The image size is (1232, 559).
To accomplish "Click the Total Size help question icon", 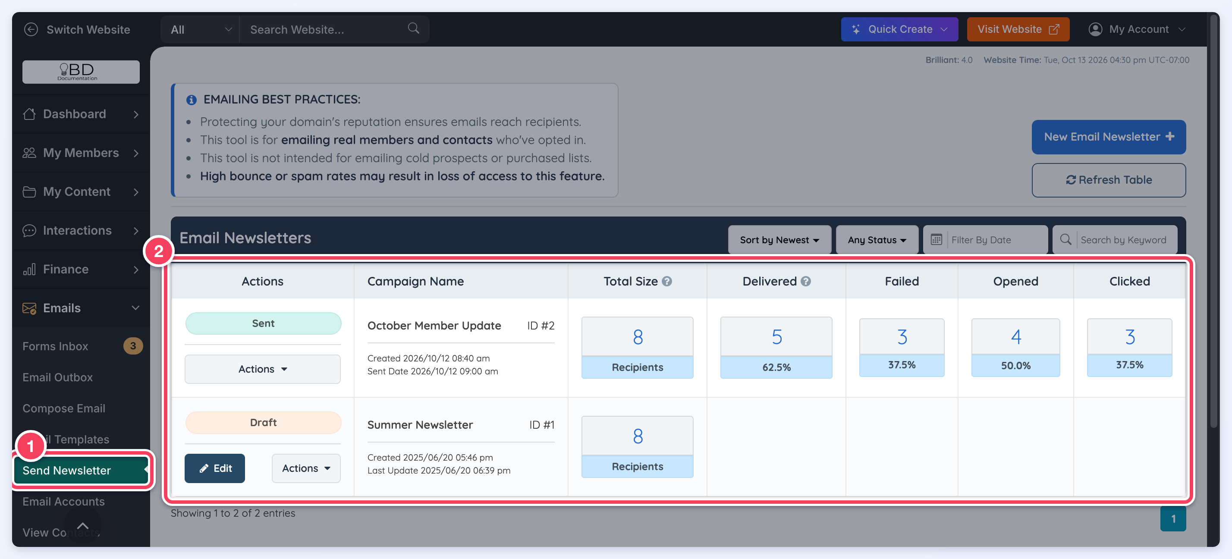I will tap(667, 281).
